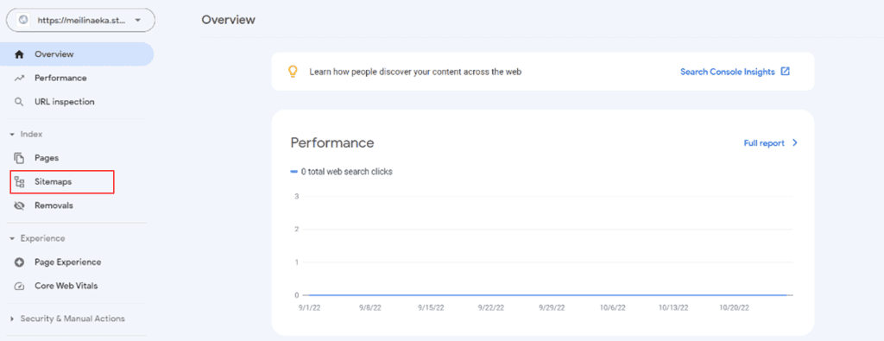Click the globe icon in property selector

(x=22, y=20)
